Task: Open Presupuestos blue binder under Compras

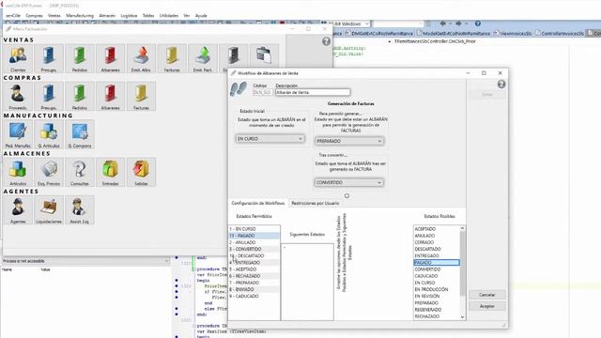Action: coord(49,96)
